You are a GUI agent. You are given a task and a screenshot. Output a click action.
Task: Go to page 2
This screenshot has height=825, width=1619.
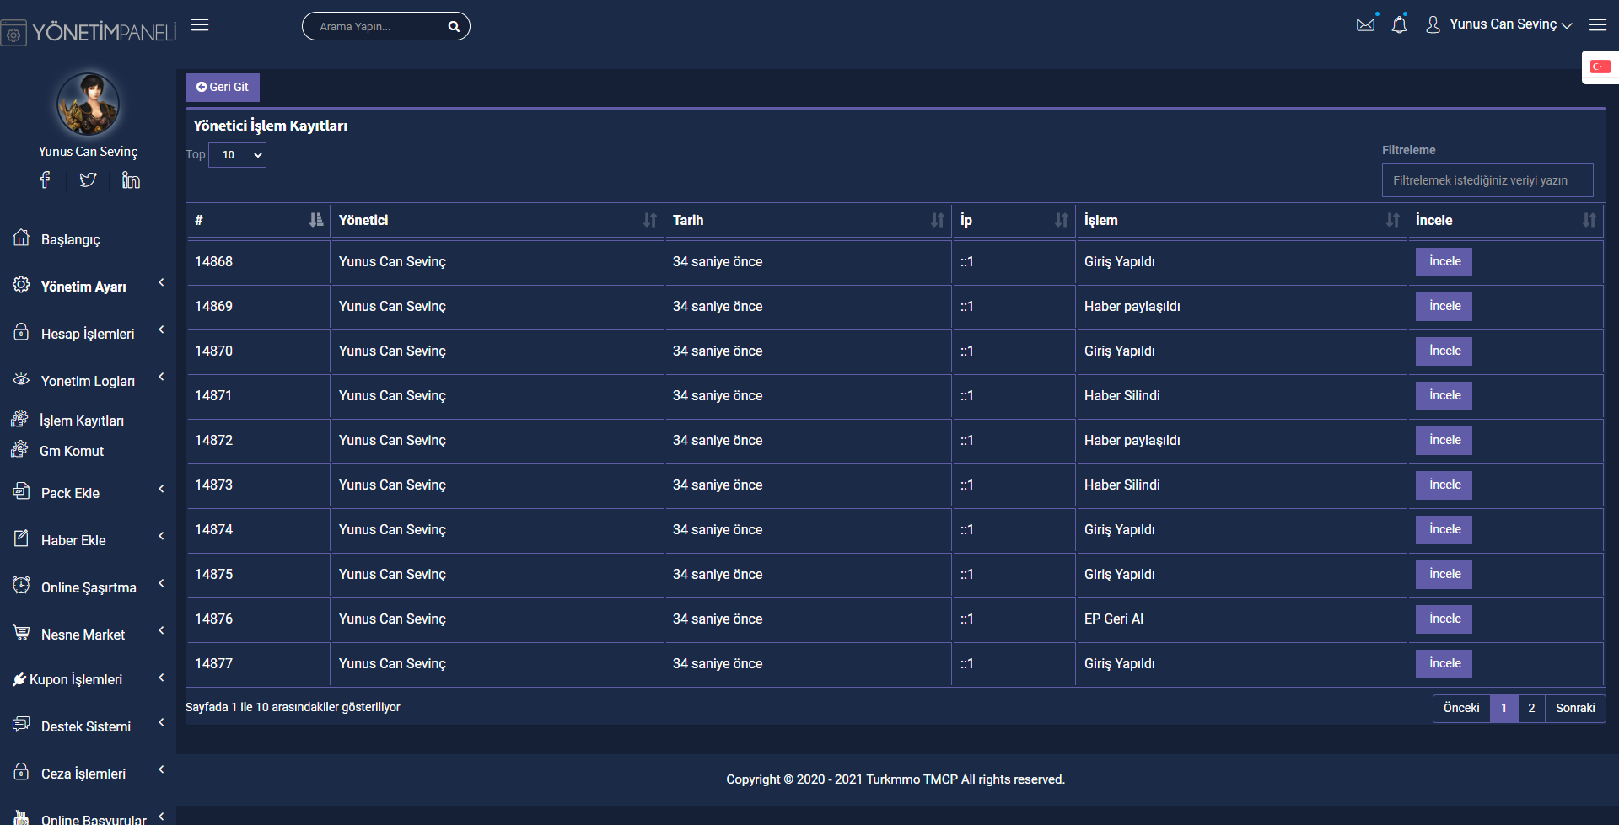pos(1531,709)
